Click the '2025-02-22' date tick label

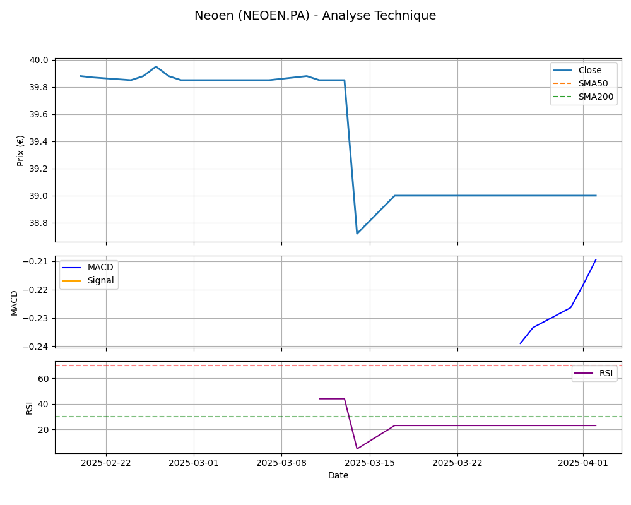pos(106,463)
